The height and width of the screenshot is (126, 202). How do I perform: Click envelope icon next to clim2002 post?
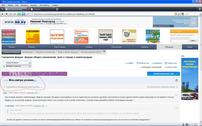click(43, 106)
